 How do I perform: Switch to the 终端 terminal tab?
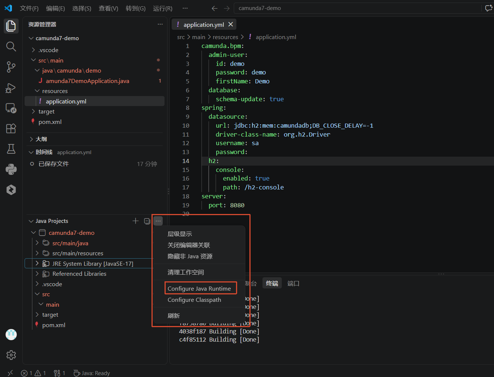[x=272, y=284]
